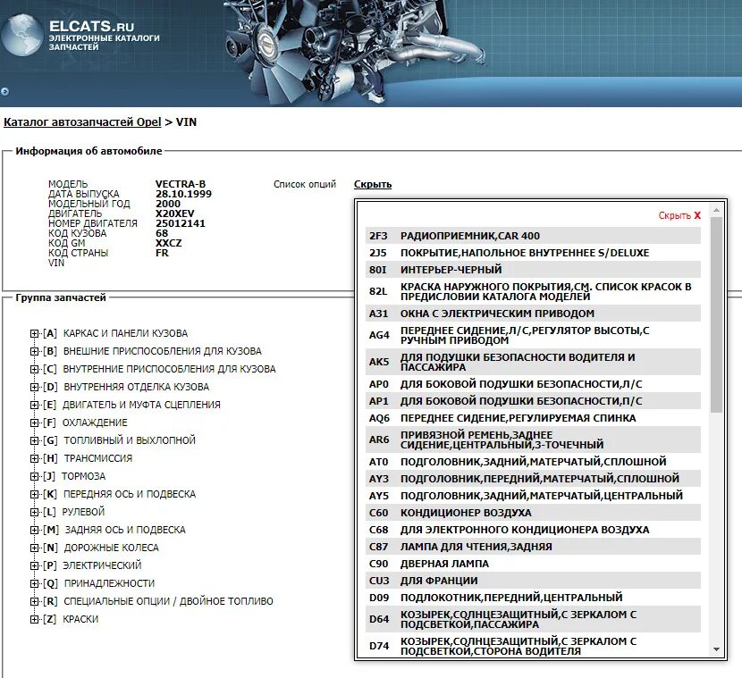
Task: Expand group [E] ДВИГАТЕЛЬ И МУФТА СЦЕПЛЕНИЯ
Action: (x=34, y=405)
